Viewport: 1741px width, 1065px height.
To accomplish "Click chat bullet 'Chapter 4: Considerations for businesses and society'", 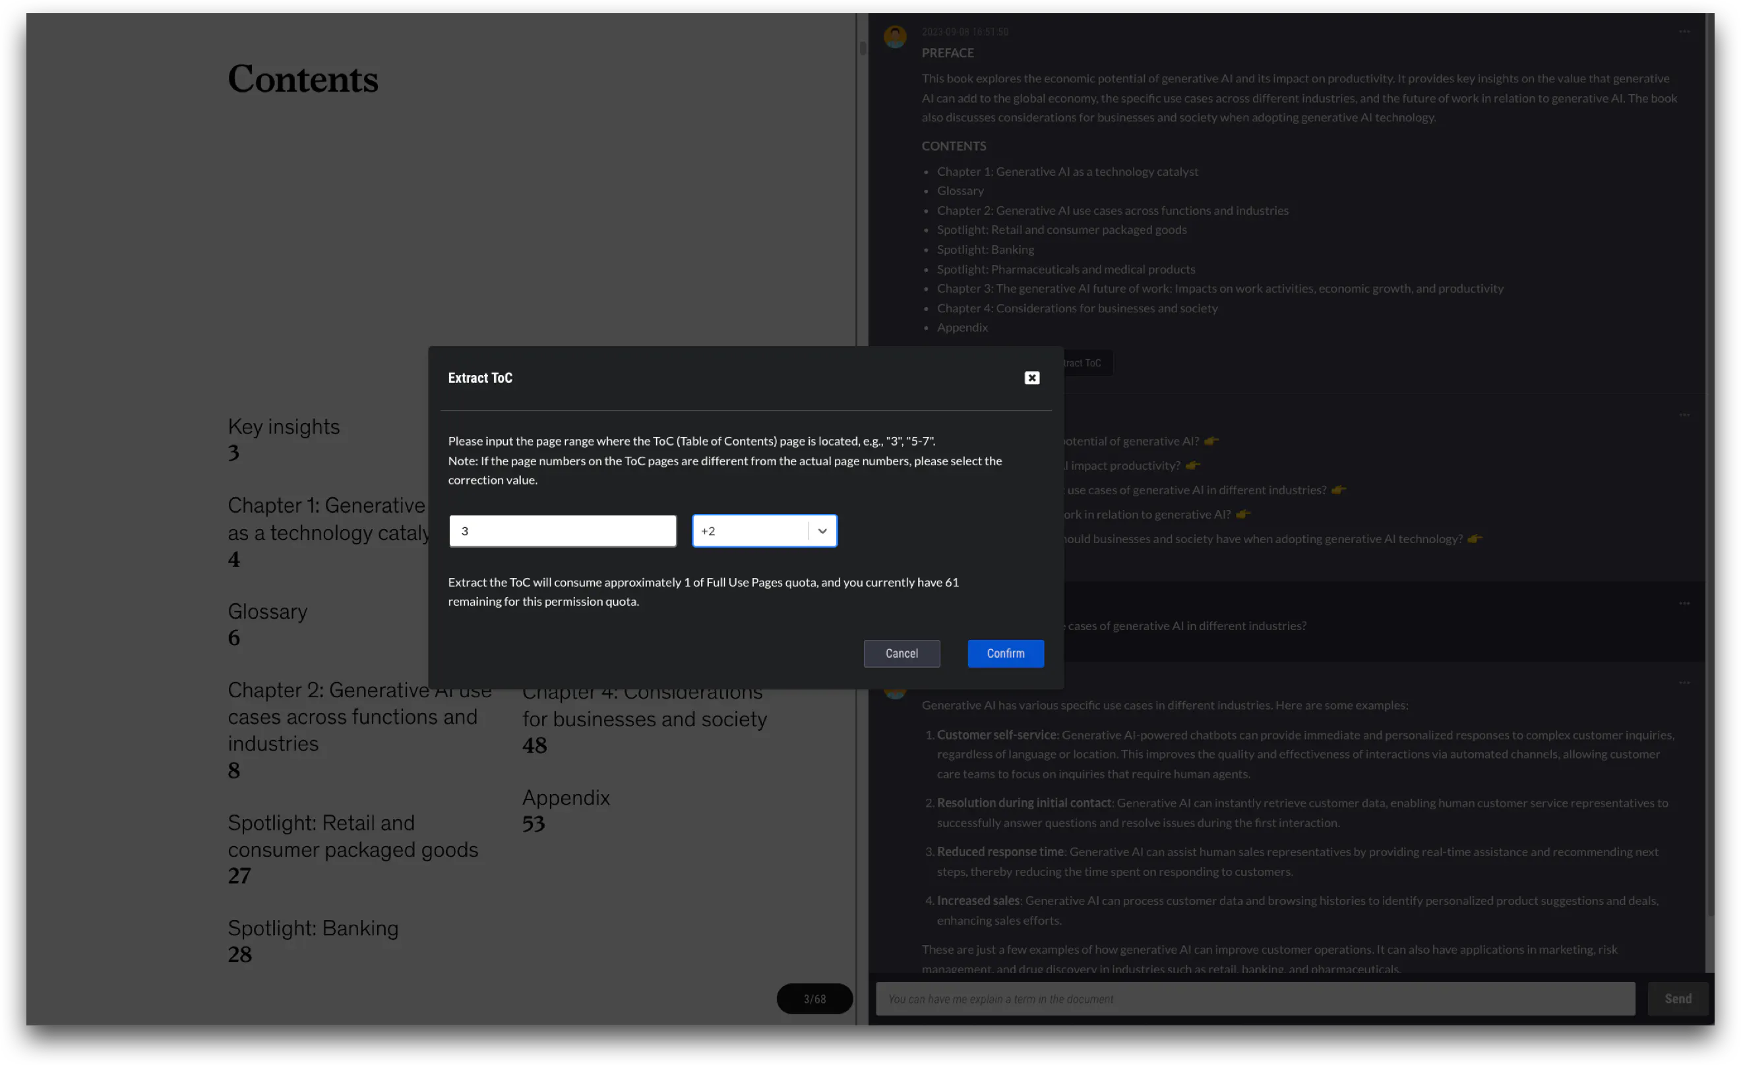I will [x=1077, y=308].
